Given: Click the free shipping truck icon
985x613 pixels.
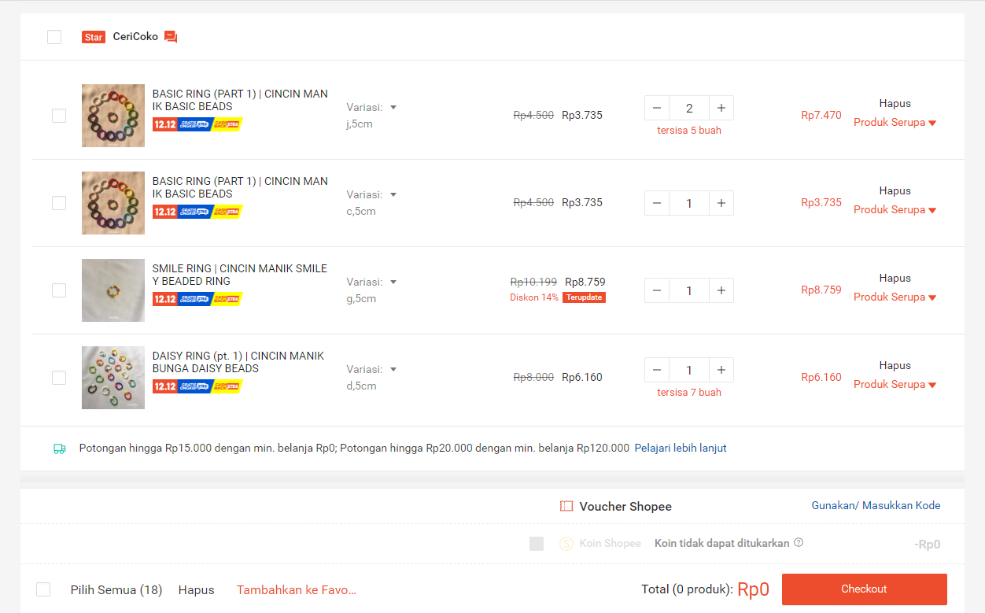Looking at the screenshot, I should (60, 449).
